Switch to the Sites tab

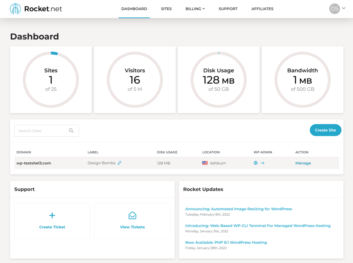click(166, 9)
